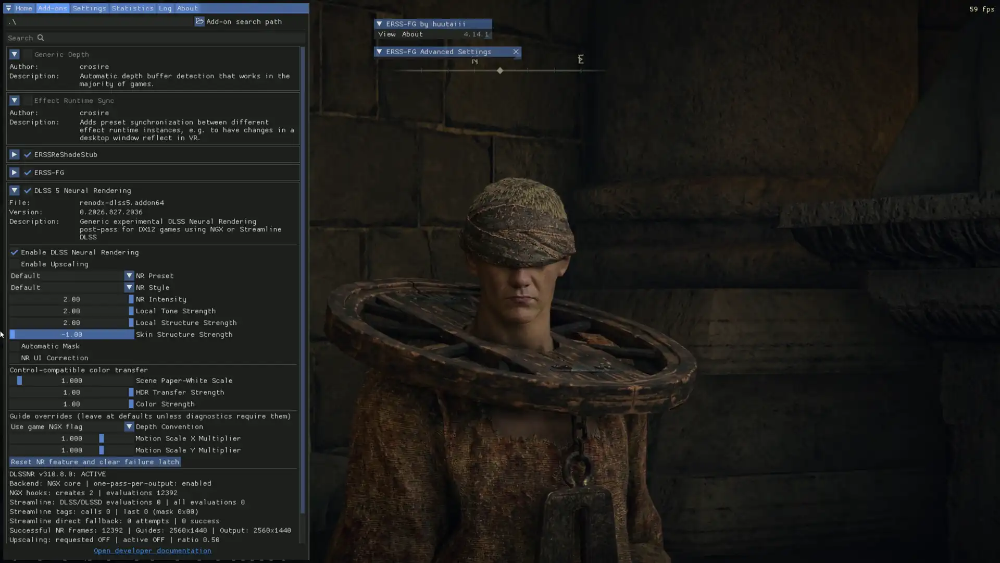This screenshot has height=563, width=1000.
Task: Click the Scene Paper-White Scale slider
Action: tap(72, 381)
